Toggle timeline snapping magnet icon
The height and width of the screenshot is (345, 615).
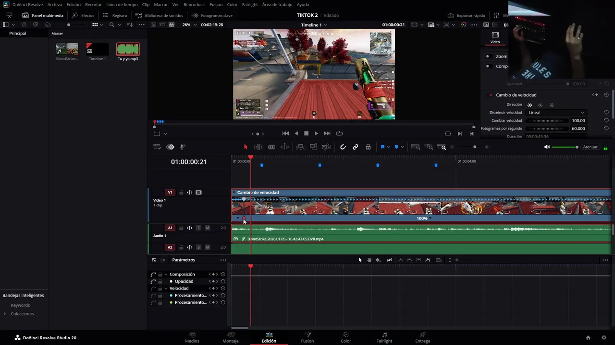point(343,147)
